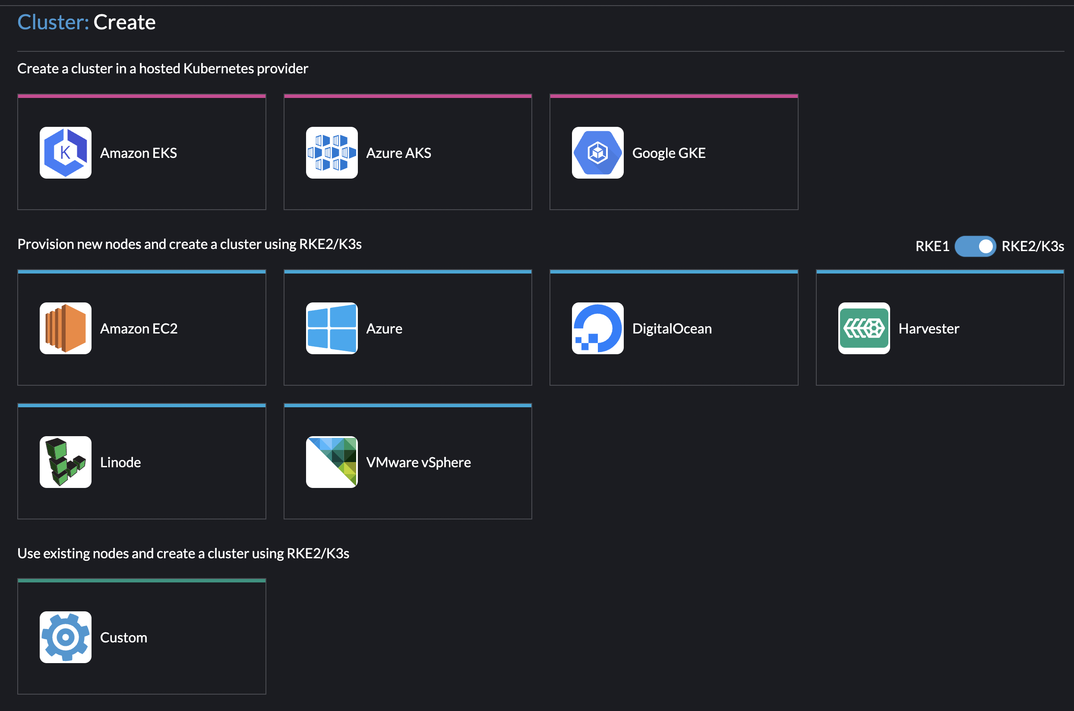The height and width of the screenshot is (711, 1074).
Task: Select the Azure node driver icon
Action: pos(332,328)
